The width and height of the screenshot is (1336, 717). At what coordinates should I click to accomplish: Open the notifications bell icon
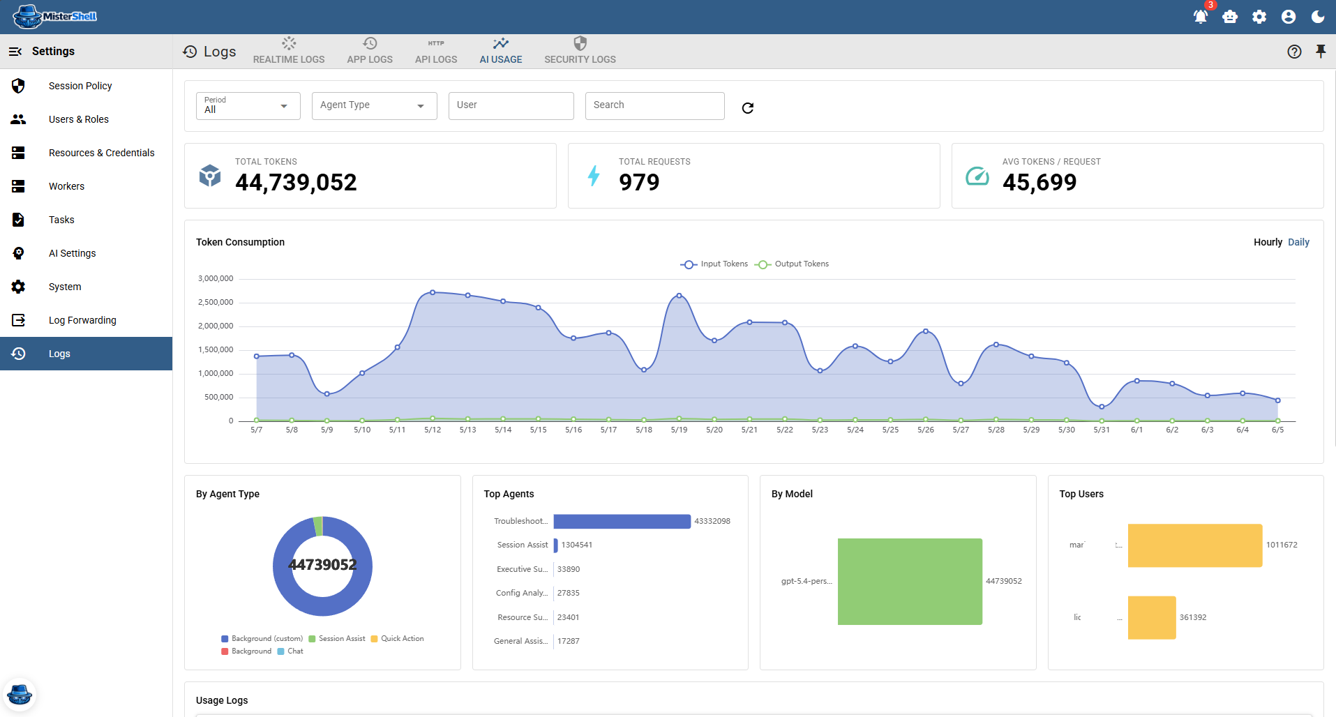[1200, 17]
